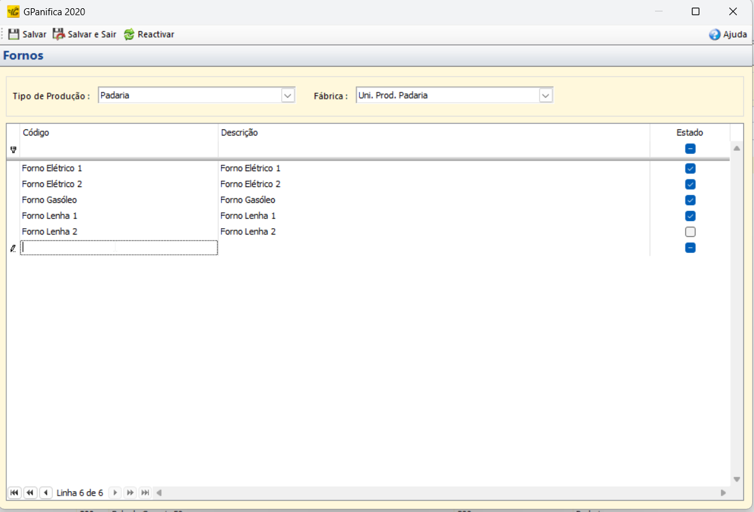Go to previous record arrow
This screenshot has height=512, width=754.
coord(46,492)
